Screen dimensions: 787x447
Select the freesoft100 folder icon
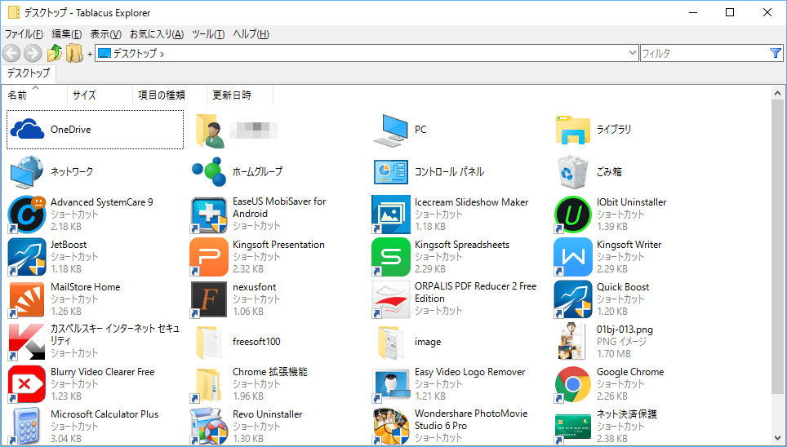[209, 342]
